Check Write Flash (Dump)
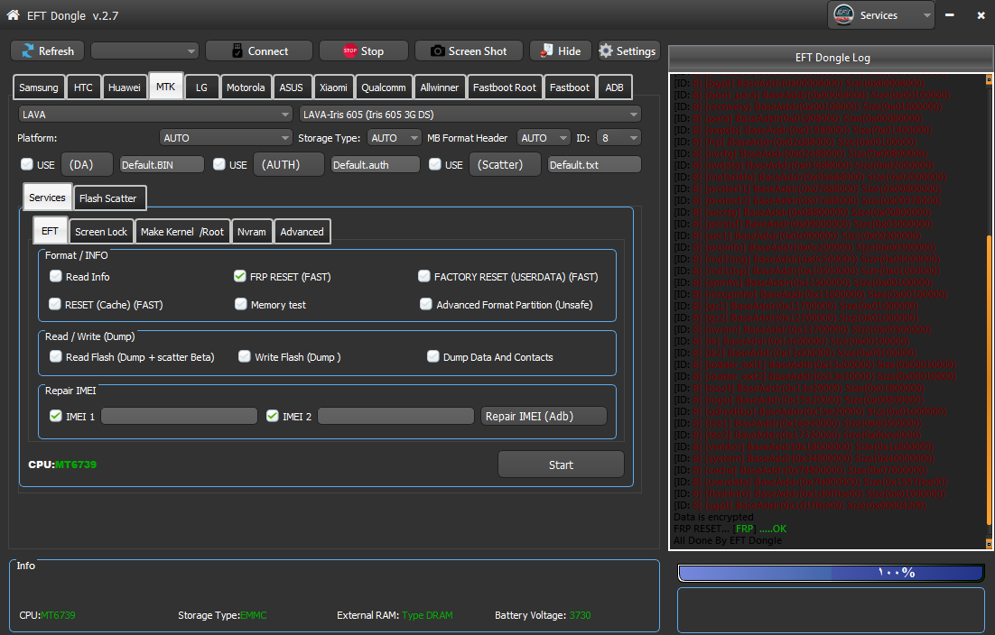The height and width of the screenshot is (635, 995). coord(245,356)
